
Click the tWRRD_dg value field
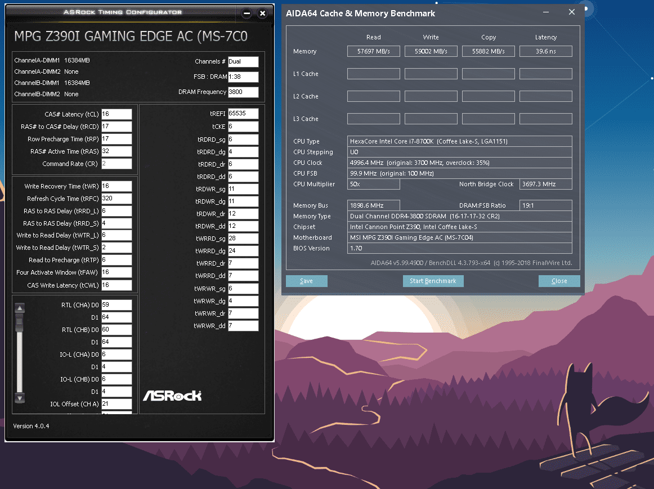pos(243,251)
